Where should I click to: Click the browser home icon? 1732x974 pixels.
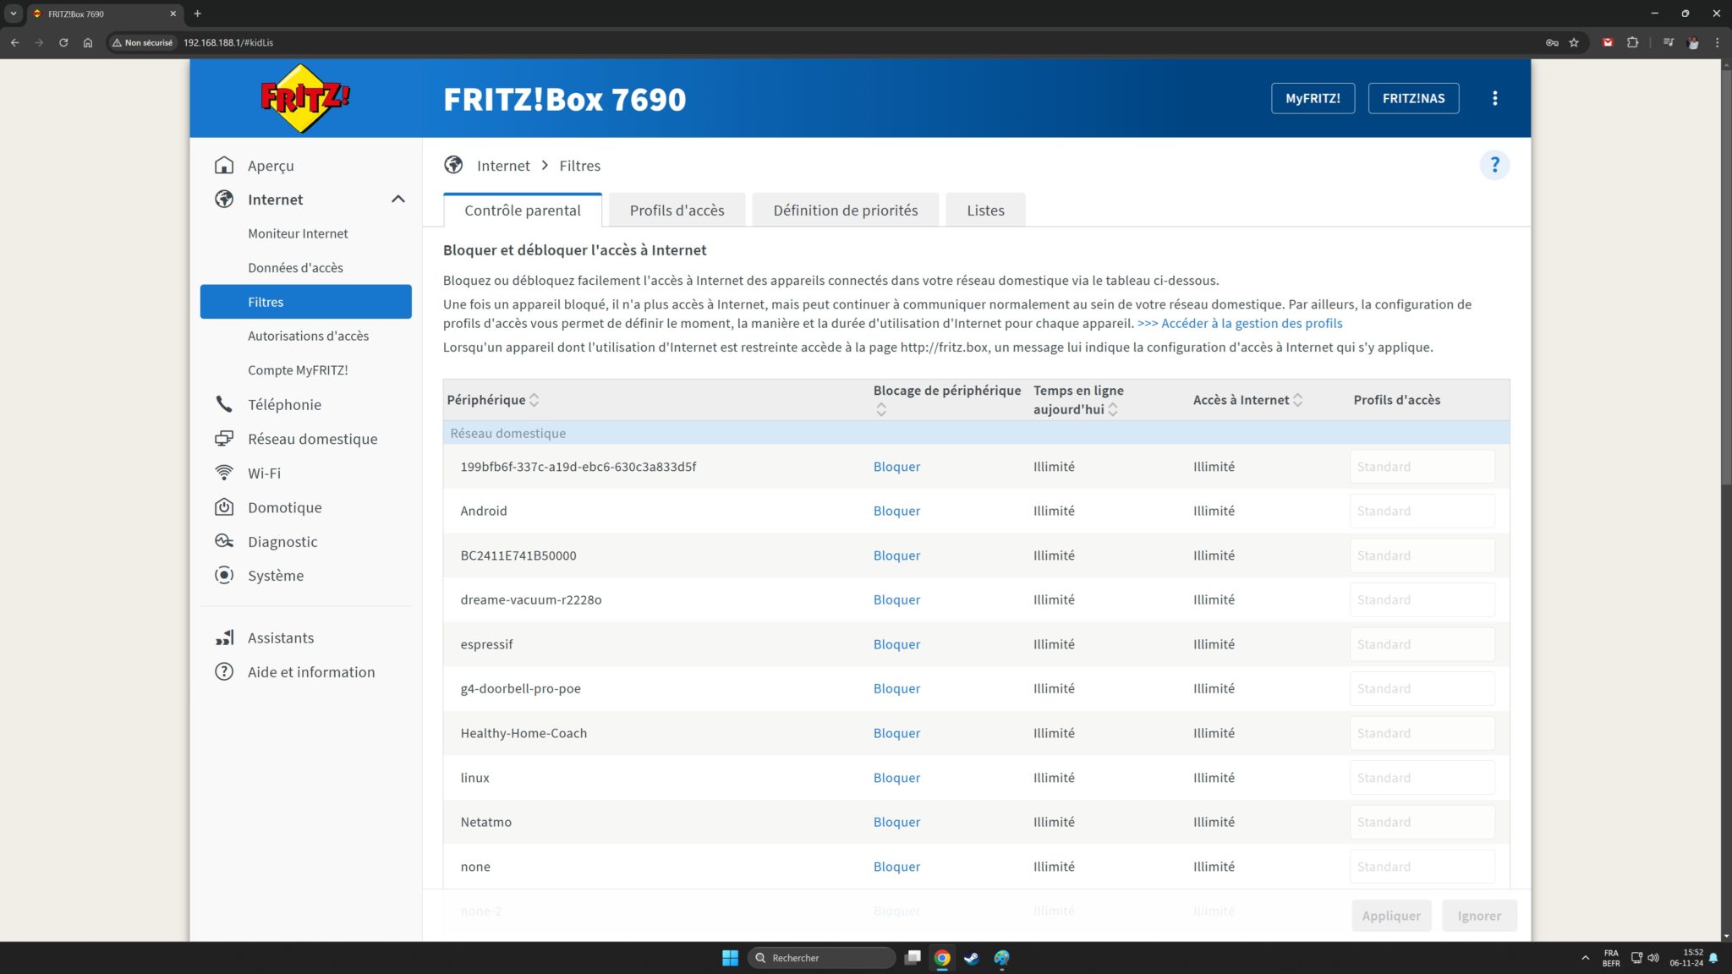(88, 42)
